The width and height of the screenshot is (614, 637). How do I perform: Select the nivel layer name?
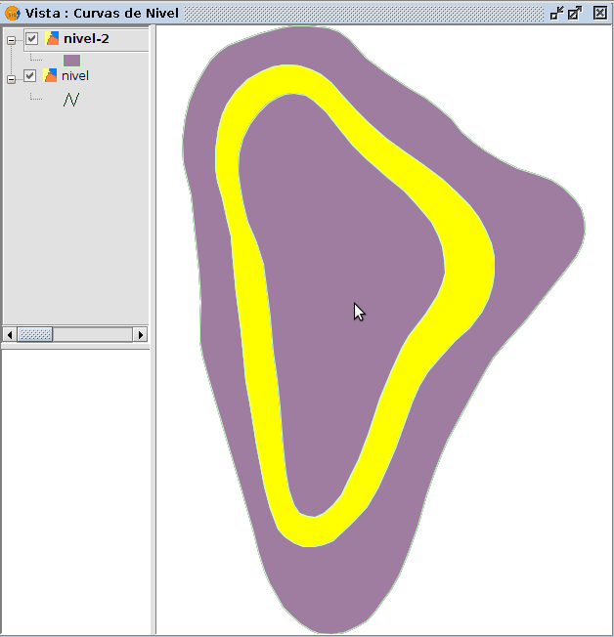pyautogui.click(x=75, y=75)
